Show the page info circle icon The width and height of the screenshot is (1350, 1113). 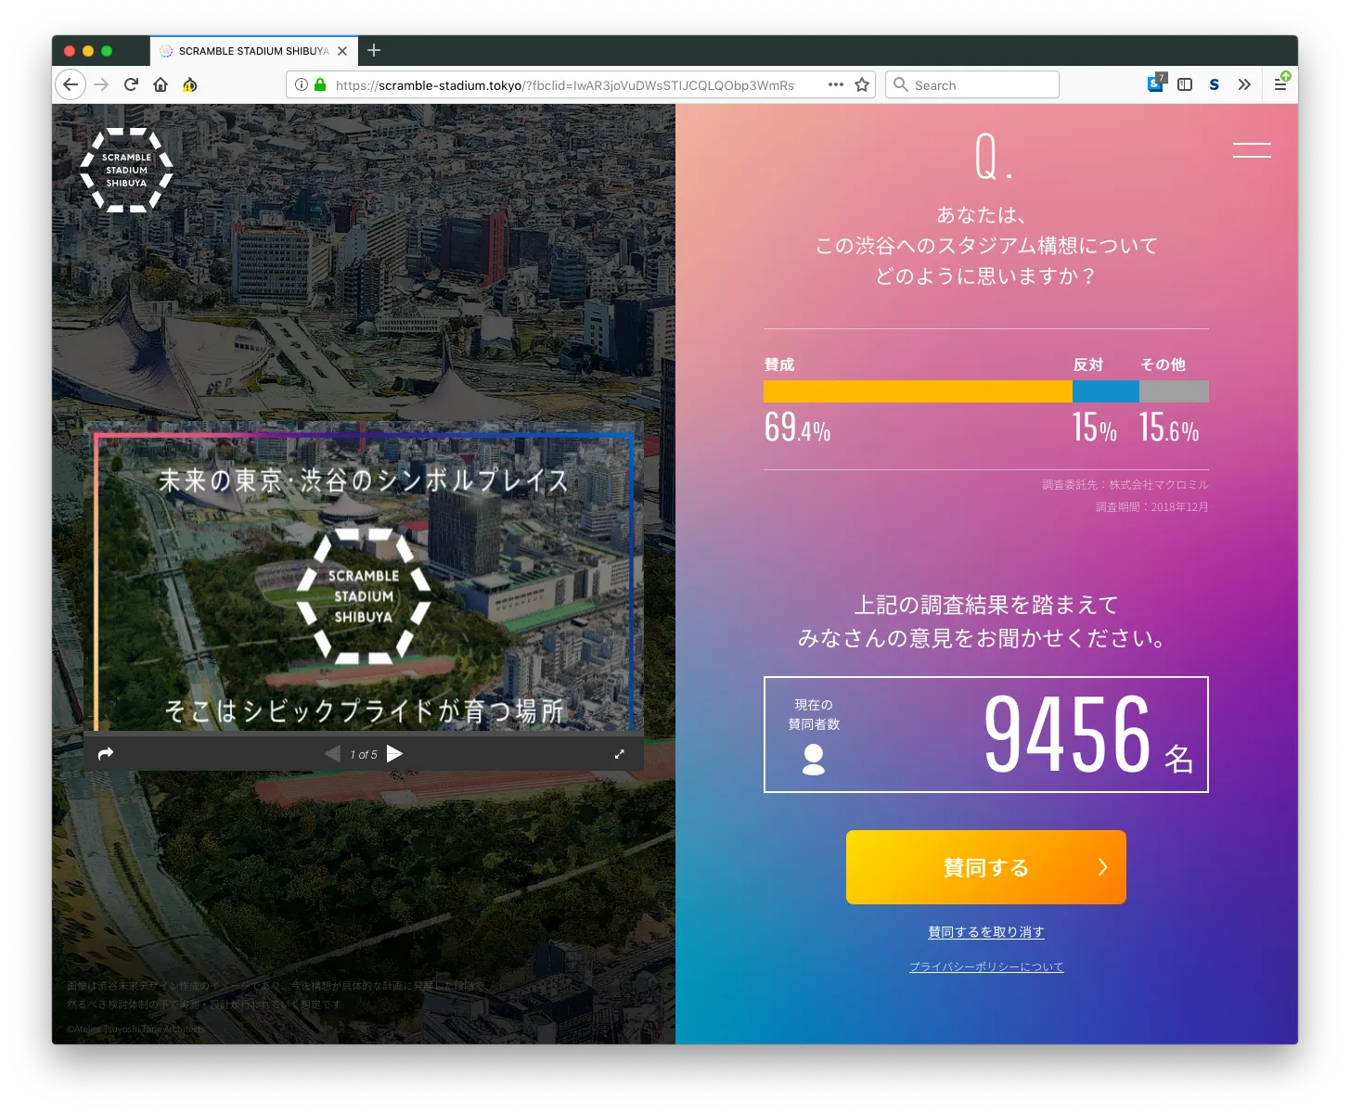(300, 84)
